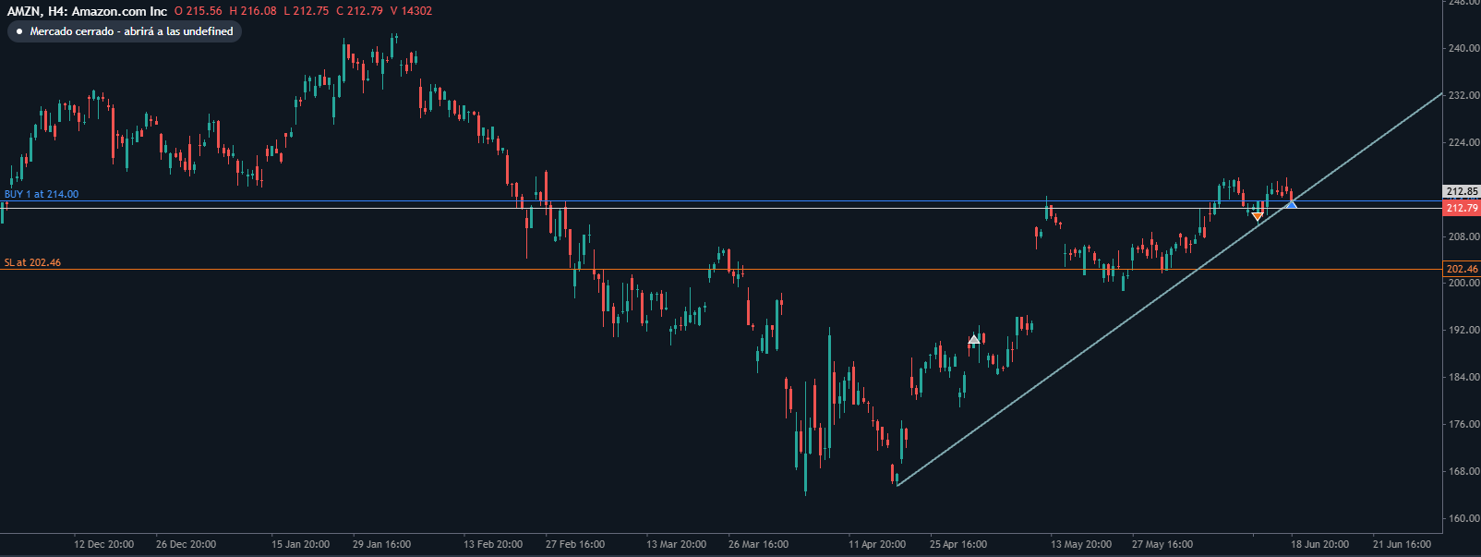Click the 26 Mar 16:00 time label
Image resolution: width=1481 pixels, height=557 pixels.
pyautogui.click(x=759, y=544)
